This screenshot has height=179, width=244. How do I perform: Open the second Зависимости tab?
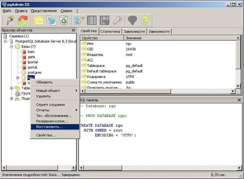(159, 32)
